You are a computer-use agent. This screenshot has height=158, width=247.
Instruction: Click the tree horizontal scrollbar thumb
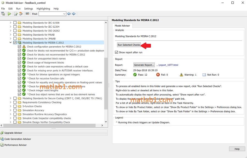tap(49, 125)
